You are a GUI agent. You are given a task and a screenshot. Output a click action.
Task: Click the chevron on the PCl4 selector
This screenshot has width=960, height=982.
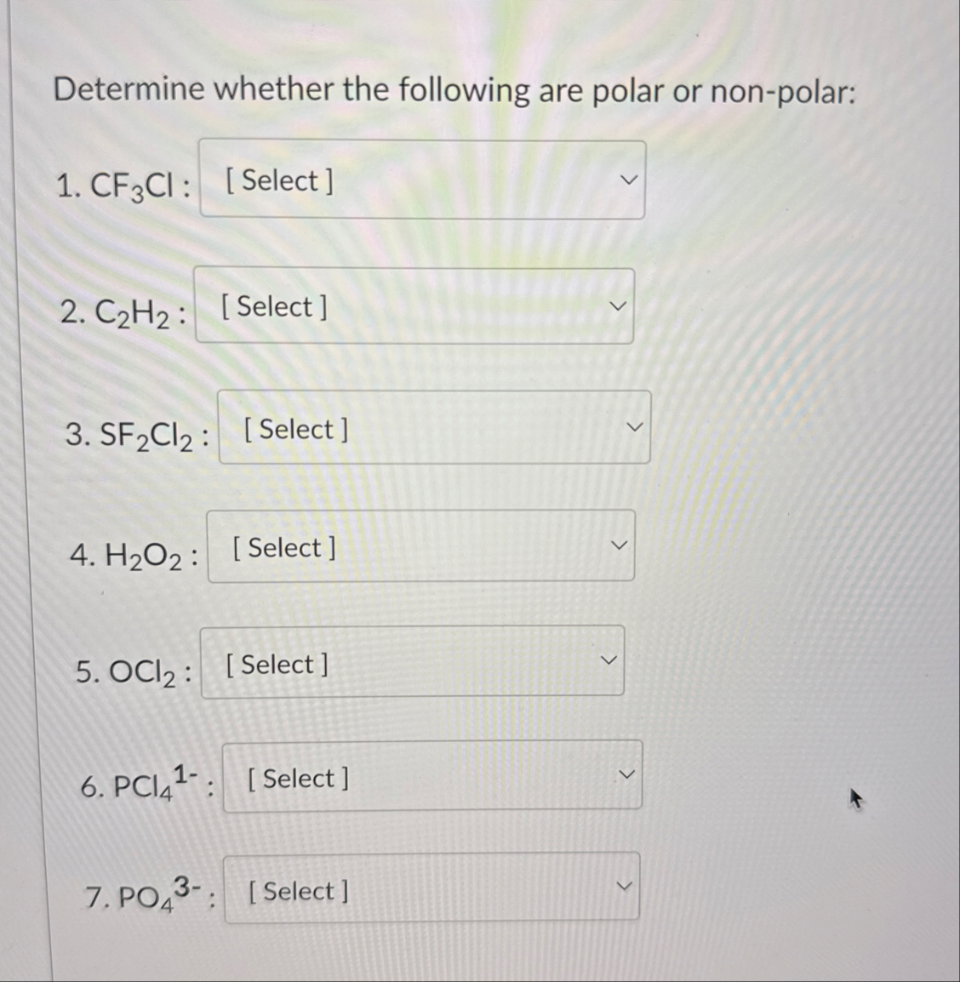tap(627, 774)
